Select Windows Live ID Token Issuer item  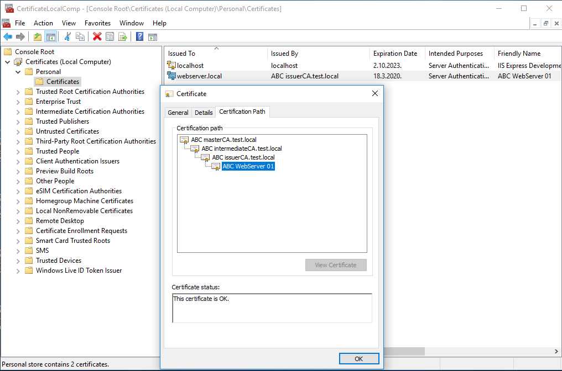coord(79,271)
